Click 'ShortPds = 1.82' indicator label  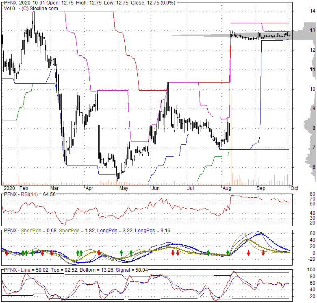click(x=77, y=231)
